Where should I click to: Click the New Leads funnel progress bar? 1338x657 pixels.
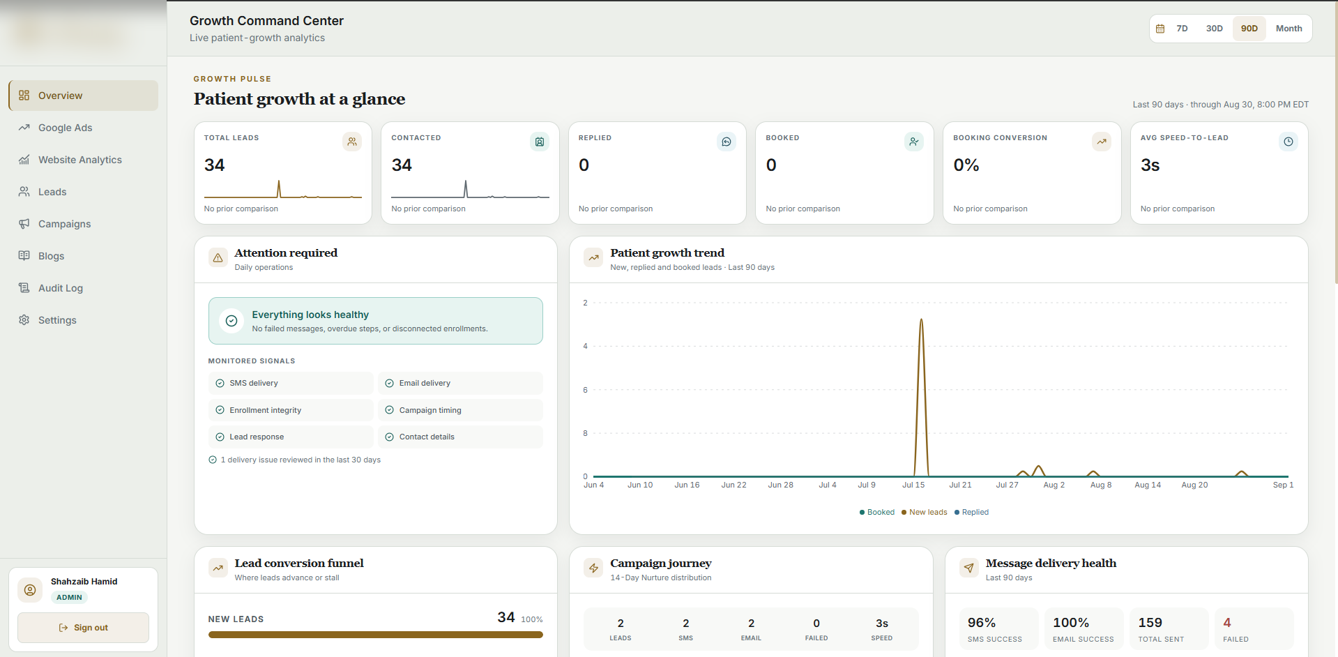376,635
